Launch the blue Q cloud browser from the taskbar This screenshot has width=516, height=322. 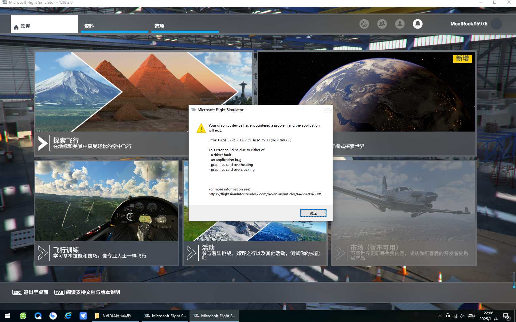tap(38, 316)
